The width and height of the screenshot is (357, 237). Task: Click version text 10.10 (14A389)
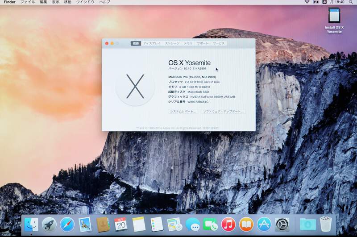click(195, 69)
